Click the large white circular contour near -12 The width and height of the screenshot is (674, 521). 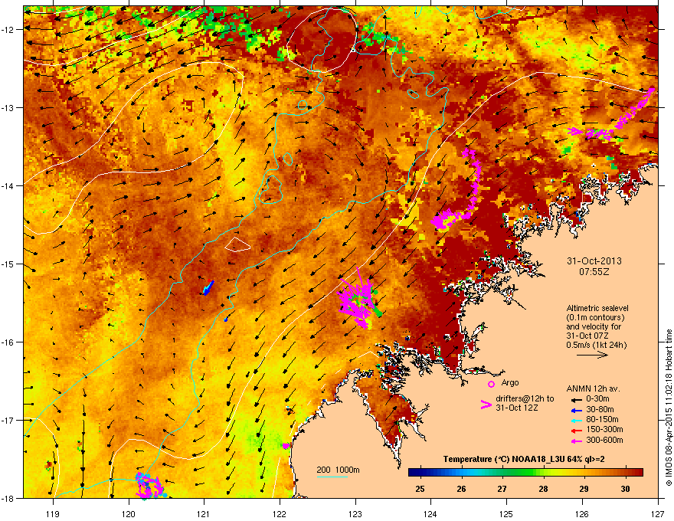pyautogui.click(x=322, y=40)
